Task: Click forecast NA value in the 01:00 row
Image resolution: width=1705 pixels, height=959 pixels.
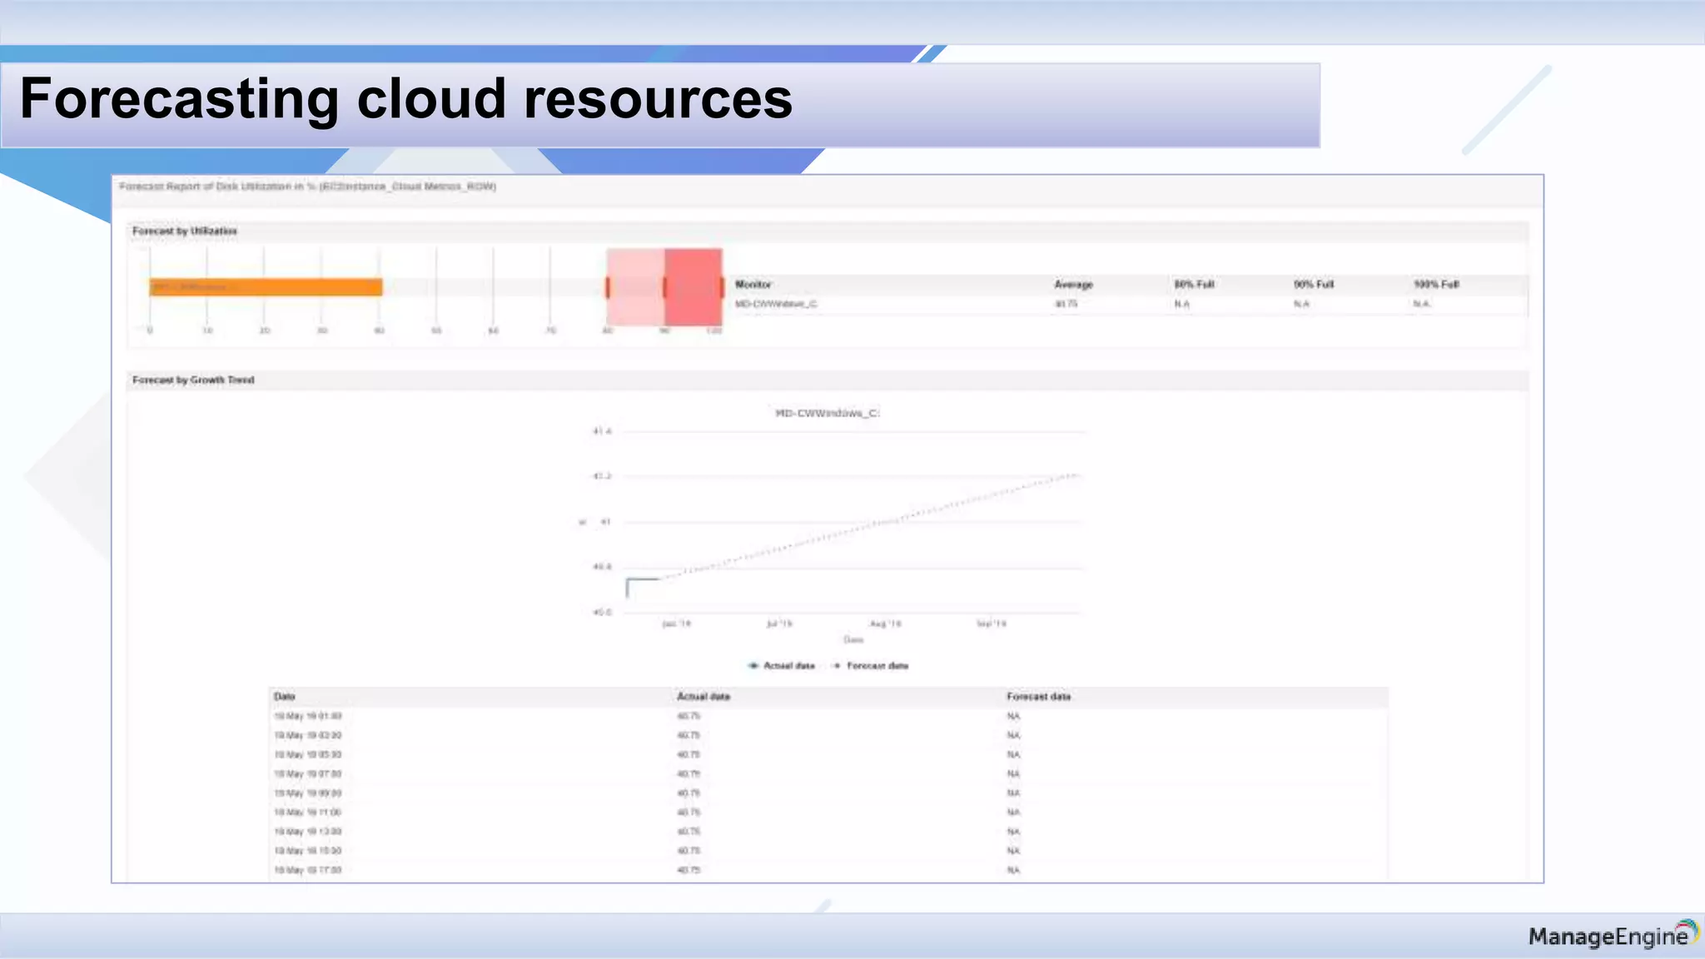Action: tap(1013, 716)
